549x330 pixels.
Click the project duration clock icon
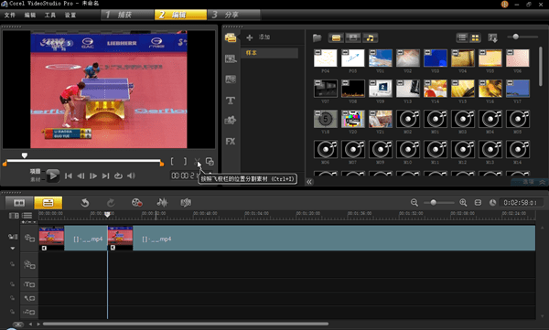tap(492, 203)
